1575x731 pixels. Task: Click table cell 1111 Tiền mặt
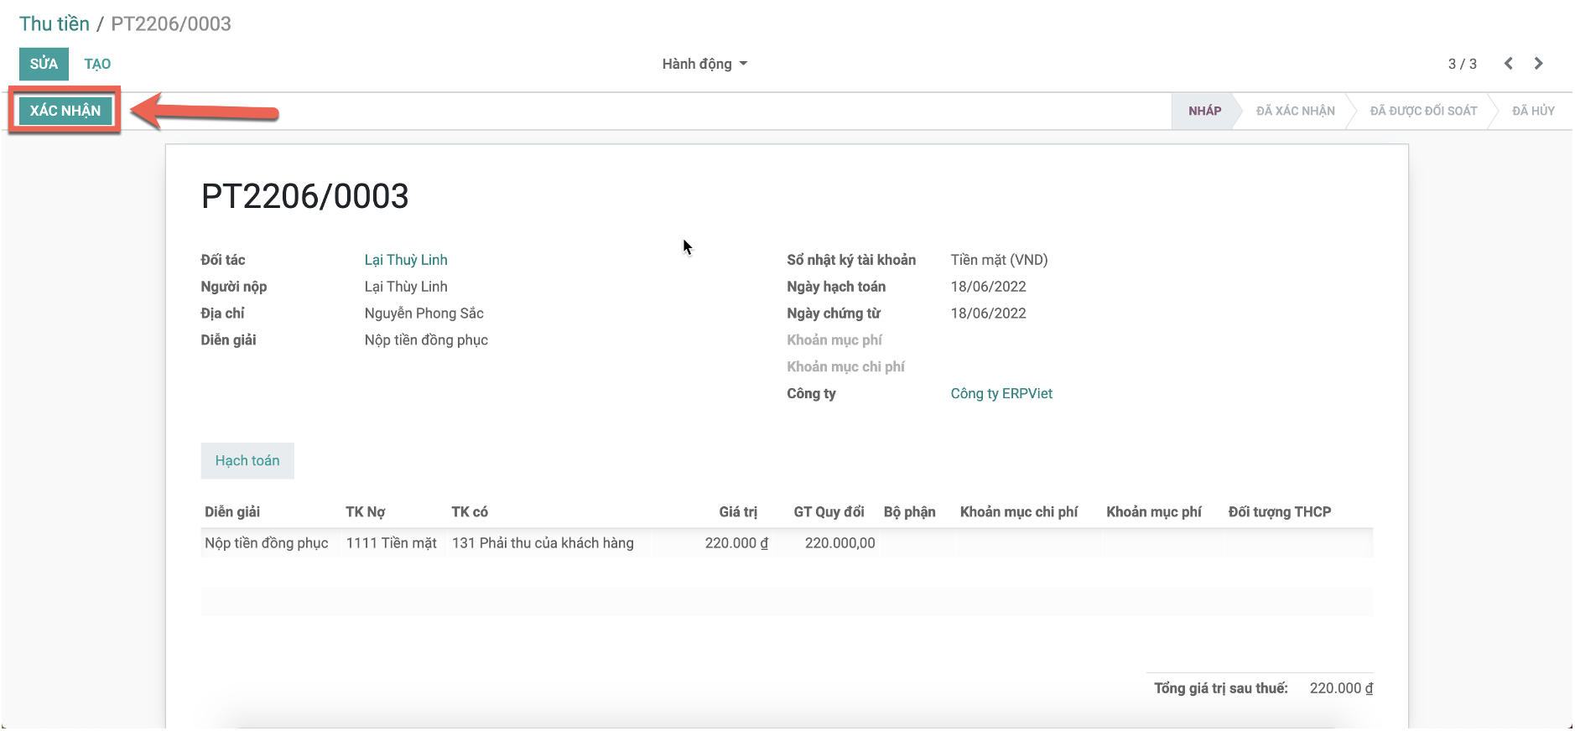(391, 543)
